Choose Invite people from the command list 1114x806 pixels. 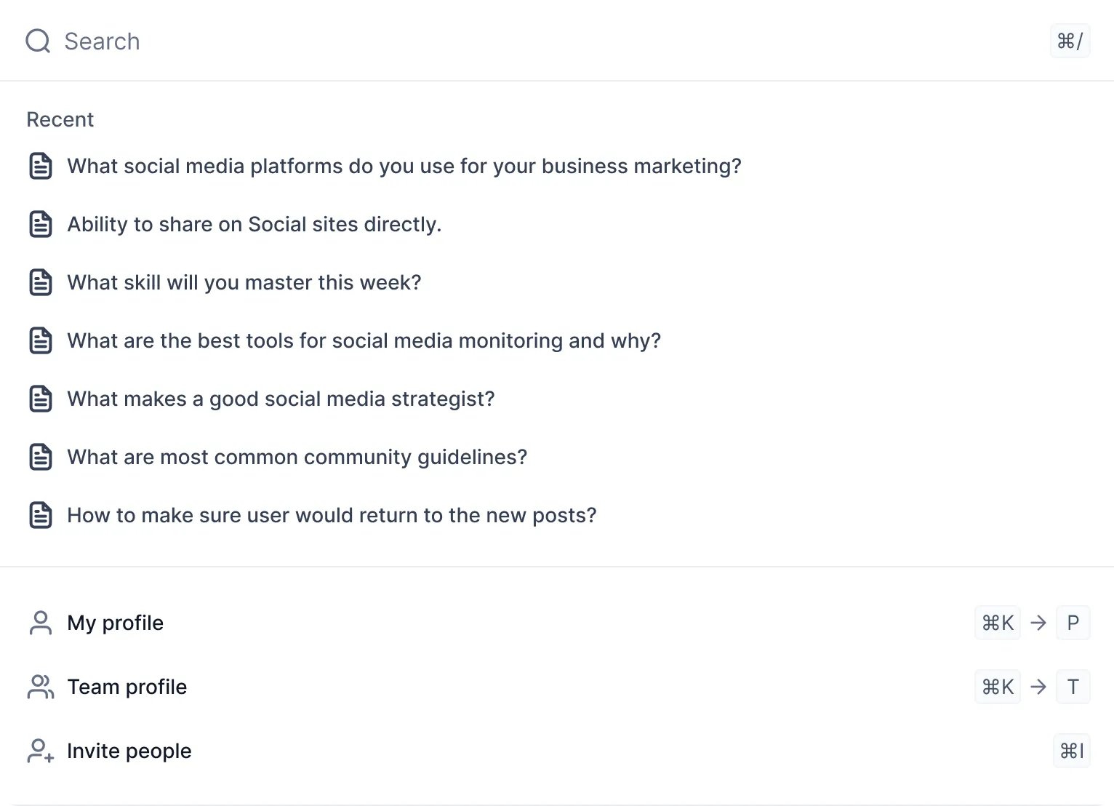(x=129, y=751)
